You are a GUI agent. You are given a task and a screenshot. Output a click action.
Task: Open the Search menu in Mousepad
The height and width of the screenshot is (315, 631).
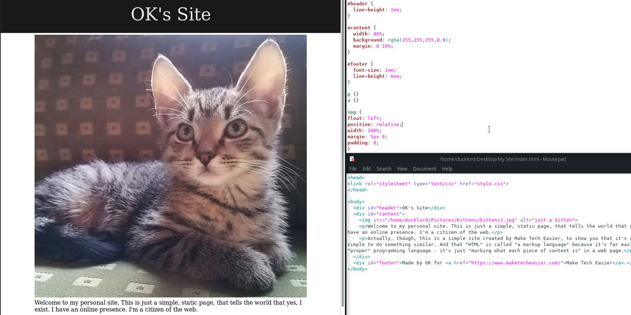coord(384,168)
